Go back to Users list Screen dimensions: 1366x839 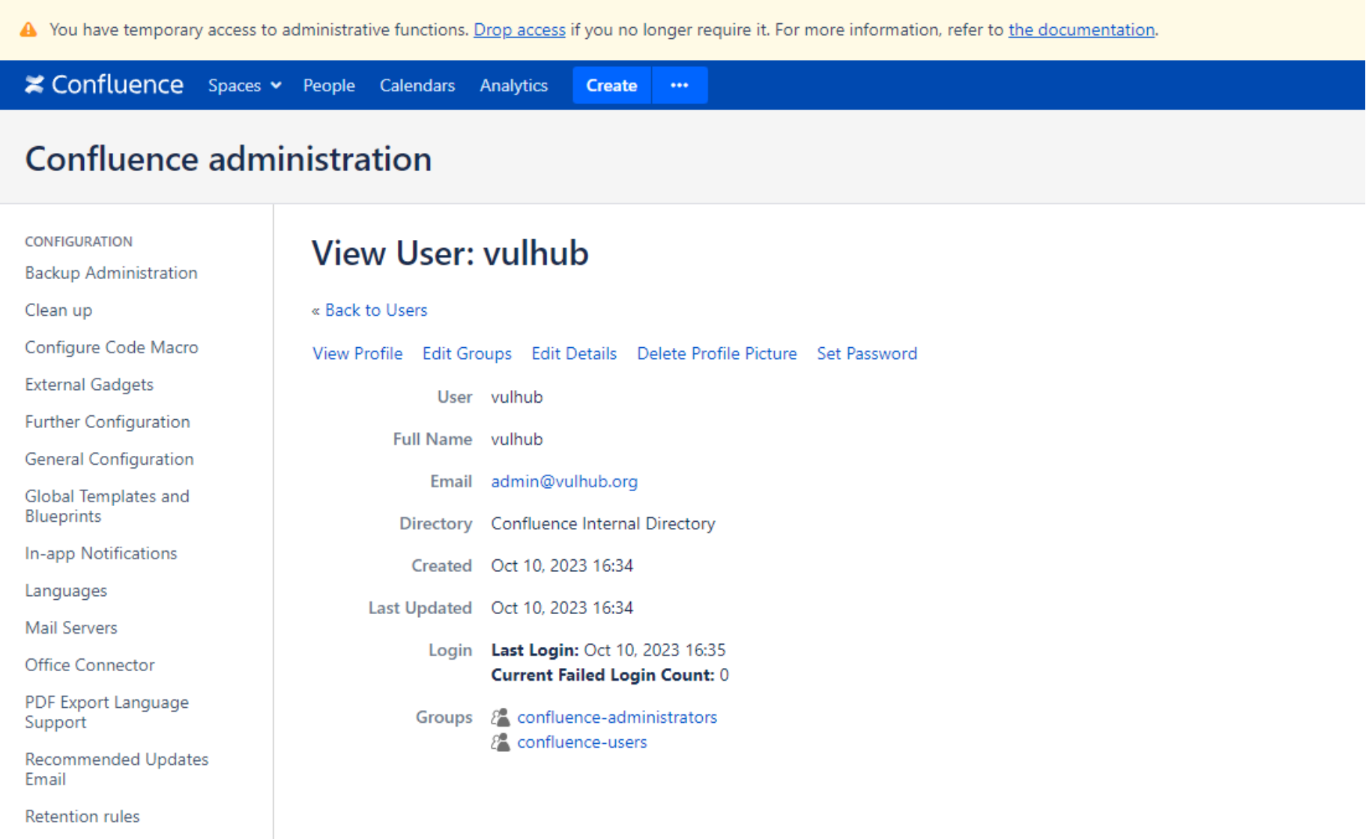click(375, 310)
